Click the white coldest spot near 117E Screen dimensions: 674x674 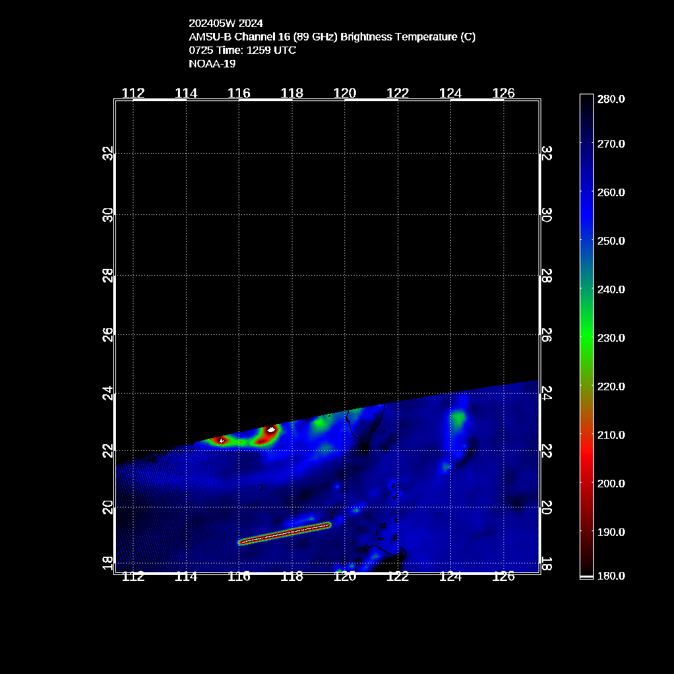[x=272, y=429]
